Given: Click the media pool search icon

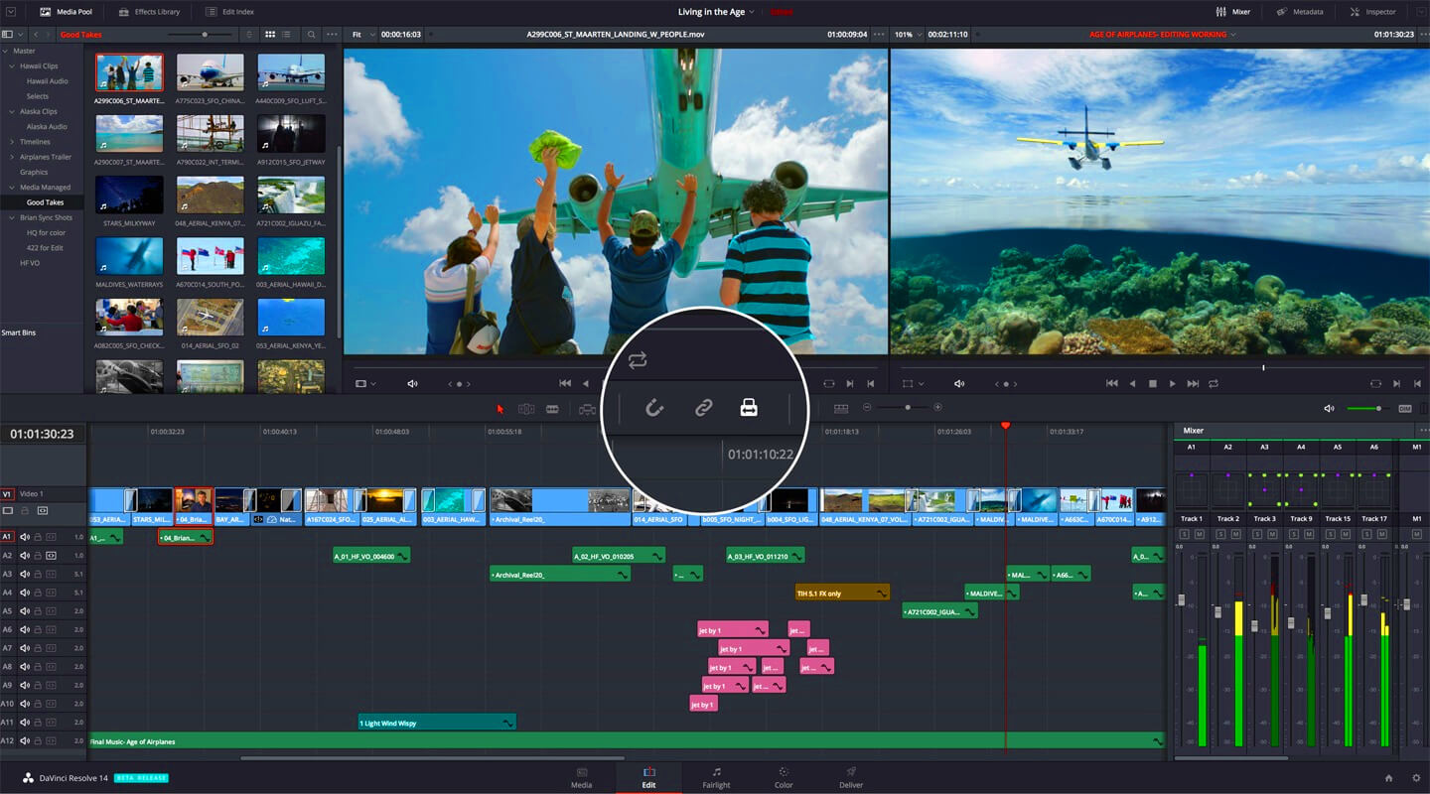Looking at the screenshot, I should coord(311,35).
